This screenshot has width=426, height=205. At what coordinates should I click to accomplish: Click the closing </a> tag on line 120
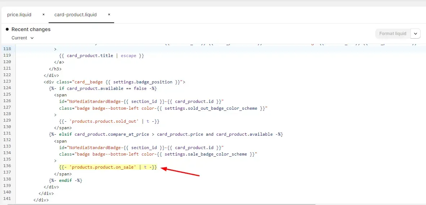pyautogui.click(x=59, y=62)
